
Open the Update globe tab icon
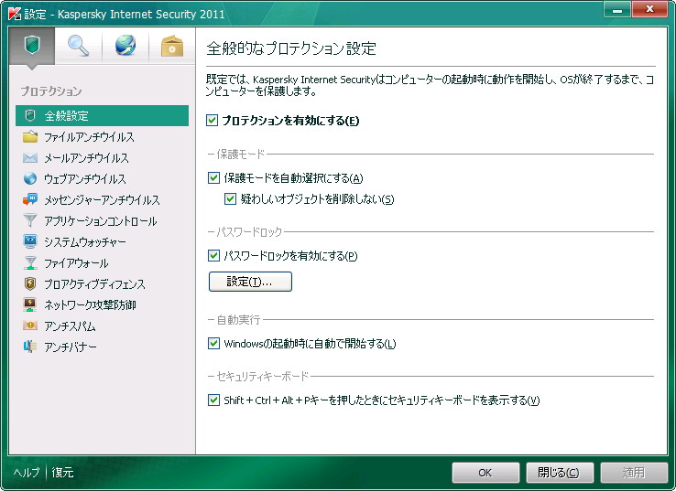tap(125, 46)
